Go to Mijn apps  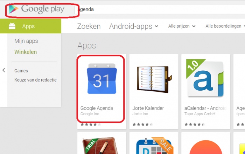click(26, 41)
